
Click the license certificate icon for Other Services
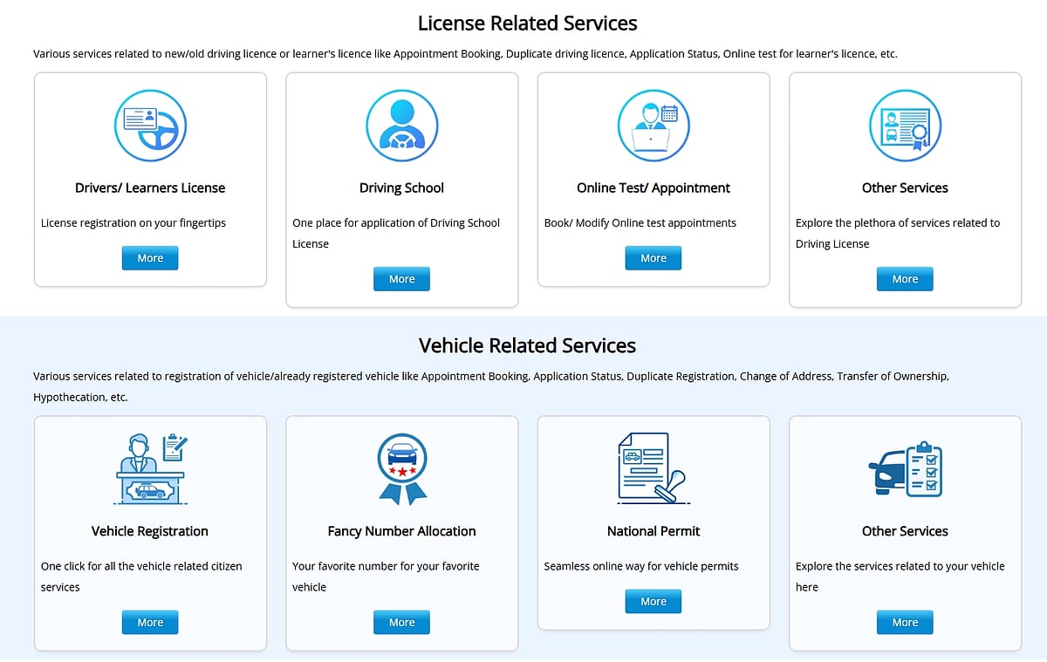905,126
